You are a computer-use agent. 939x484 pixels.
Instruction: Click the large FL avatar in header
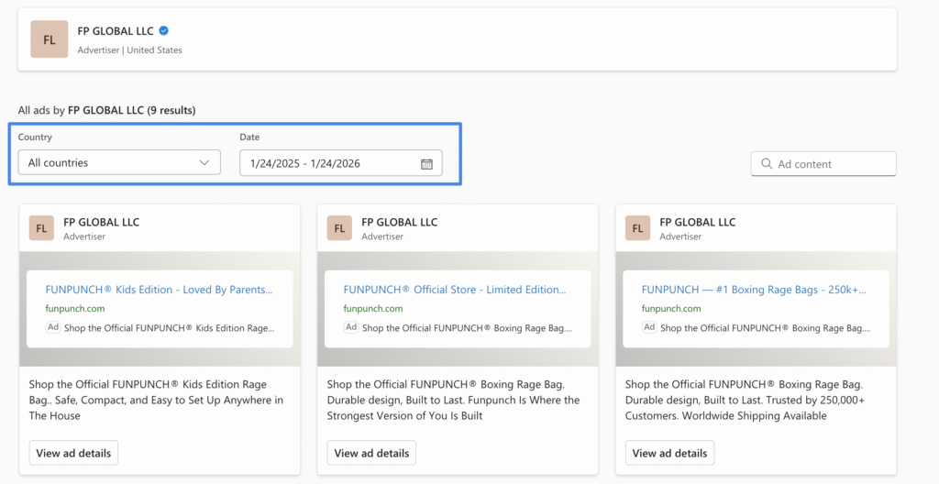[x=50, y=39]
